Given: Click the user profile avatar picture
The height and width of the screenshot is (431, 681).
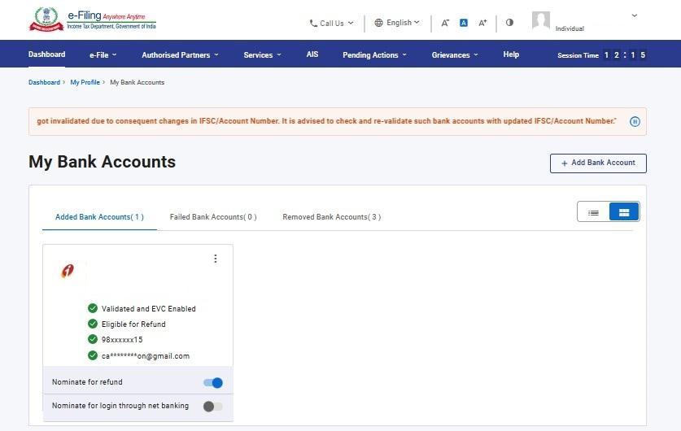Looking at the screenshot, I should coord(540,21).
